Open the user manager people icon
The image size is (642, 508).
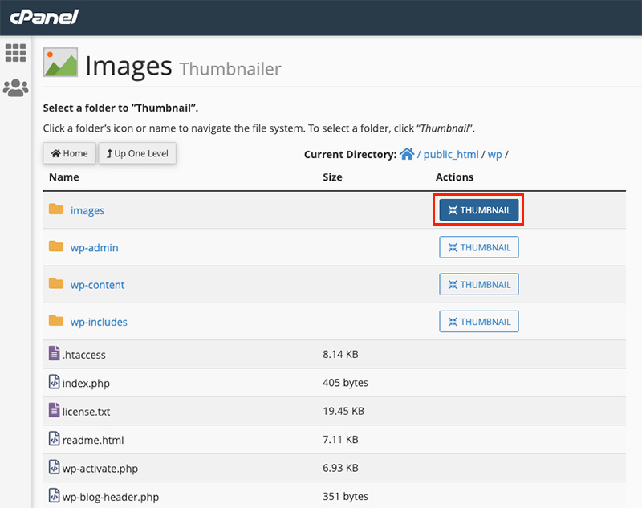click(x=16, y=87)
